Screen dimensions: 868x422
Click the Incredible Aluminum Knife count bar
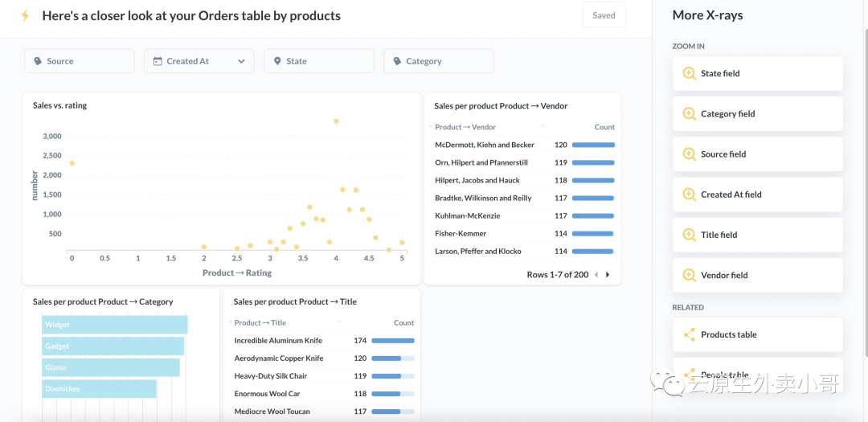point(392,341)
